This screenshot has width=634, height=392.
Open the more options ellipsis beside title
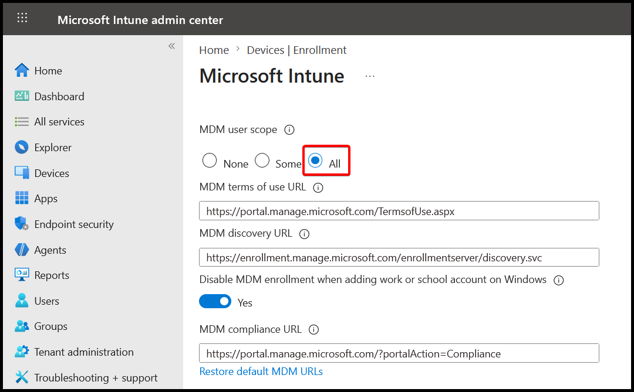pos(370,76)
